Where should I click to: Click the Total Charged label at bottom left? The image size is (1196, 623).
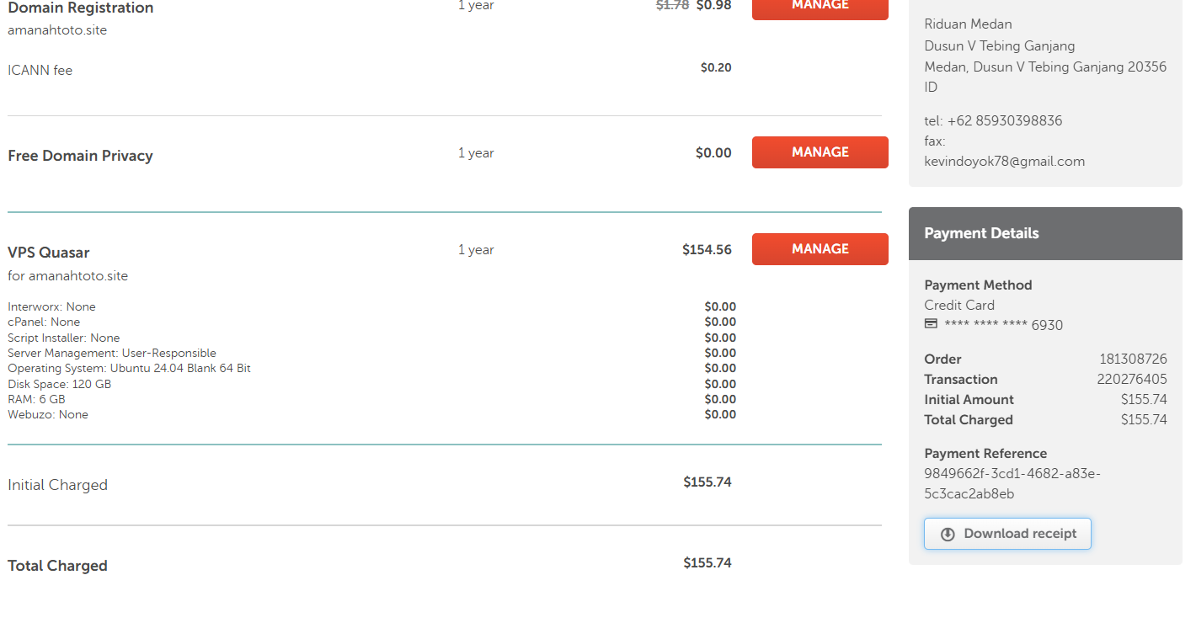(57, 566)
